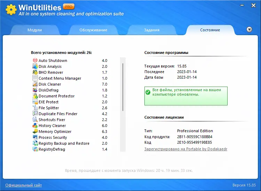This screenshot has width=261, height=191.
Task: Click the green files updated message box
Action: pos(186,96)
